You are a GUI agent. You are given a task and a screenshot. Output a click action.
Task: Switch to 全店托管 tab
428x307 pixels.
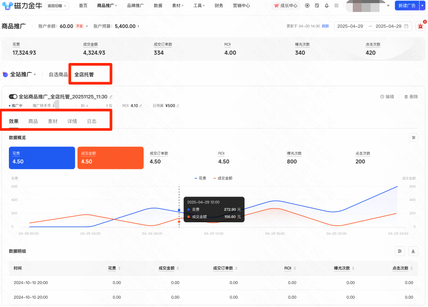(x=84, y=75)
